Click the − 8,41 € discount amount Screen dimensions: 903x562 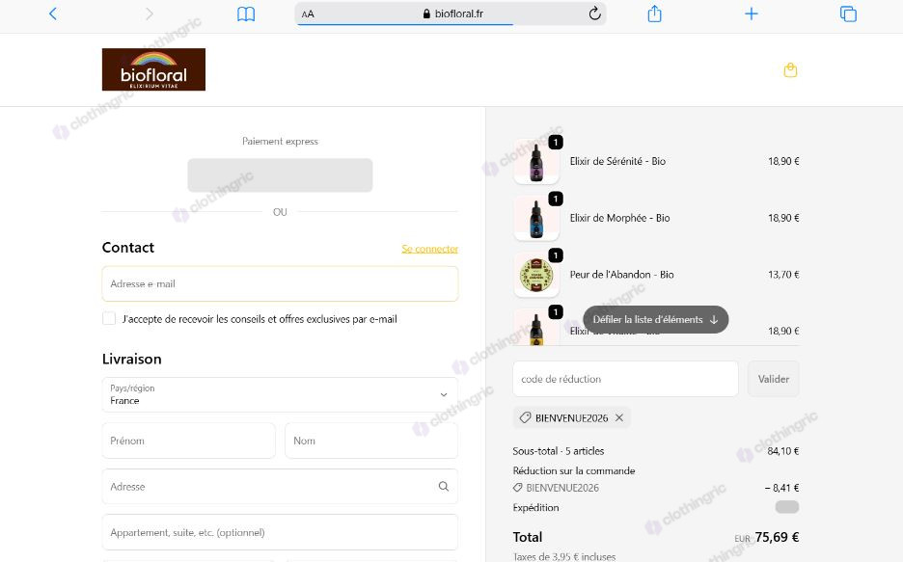pyautogui.click(x=782, y=488)
